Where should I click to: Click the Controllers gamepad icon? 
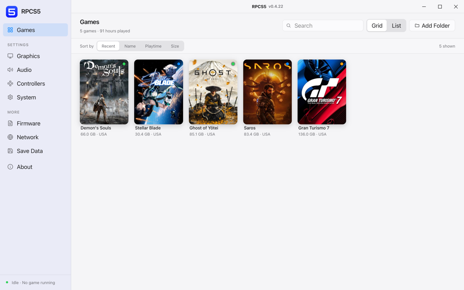(x=10, y=83)
